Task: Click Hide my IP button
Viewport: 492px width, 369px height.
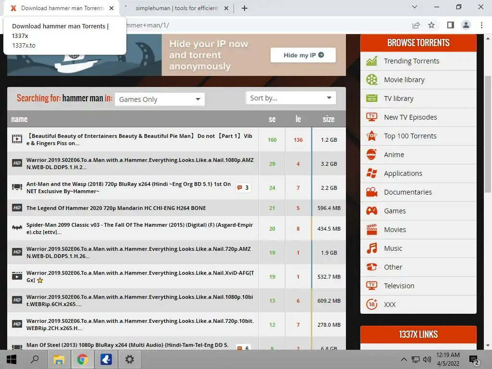Action: (x=303, y=55)
